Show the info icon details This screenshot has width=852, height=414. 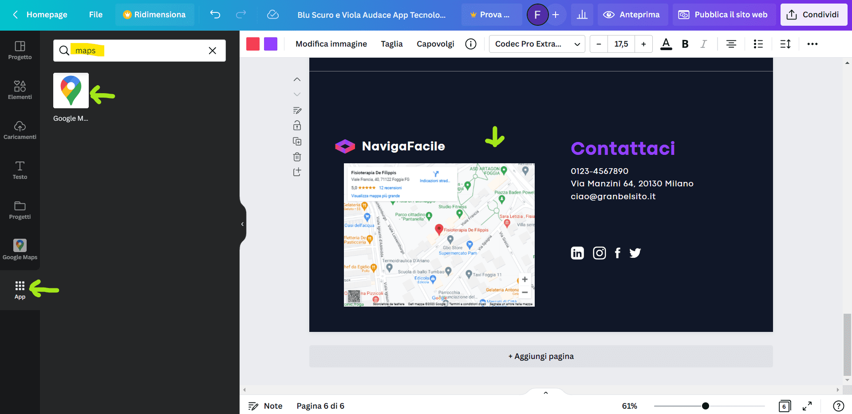(471, 44)
